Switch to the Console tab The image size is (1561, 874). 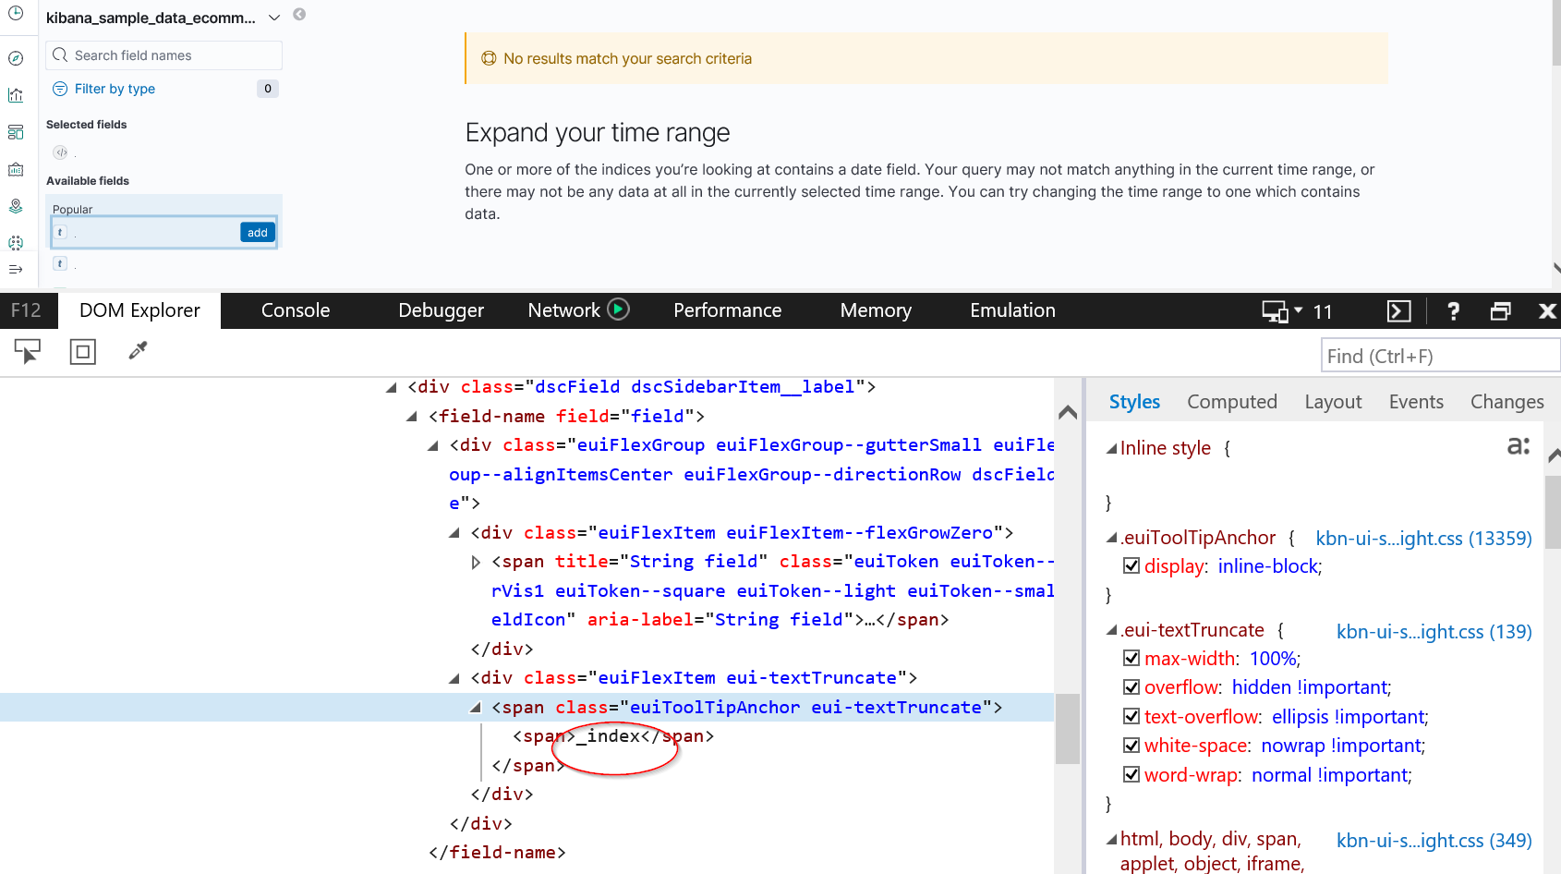coord(295,310)
